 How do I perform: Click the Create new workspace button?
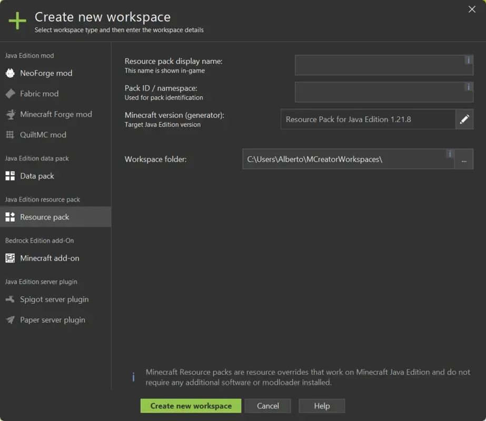click(x=191, y=406)
